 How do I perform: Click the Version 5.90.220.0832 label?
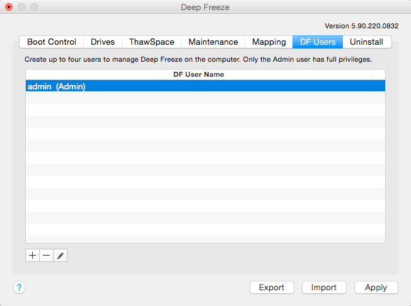pos(362,26)
